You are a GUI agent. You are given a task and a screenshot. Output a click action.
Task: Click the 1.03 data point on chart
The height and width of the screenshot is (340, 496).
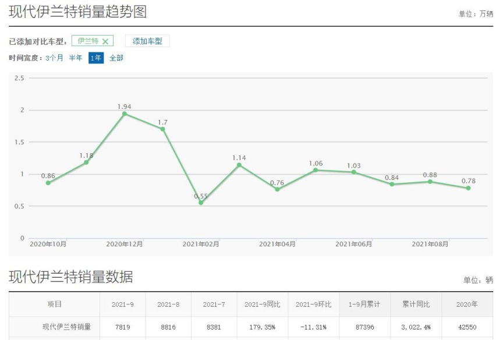[x=353, y=172]
